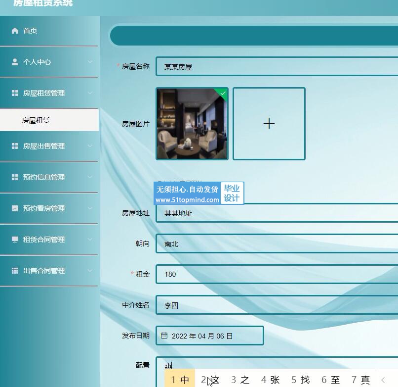Choose IME candidate 6 至
Viewport: 398px width, 387px height.
tap(330, 380)
